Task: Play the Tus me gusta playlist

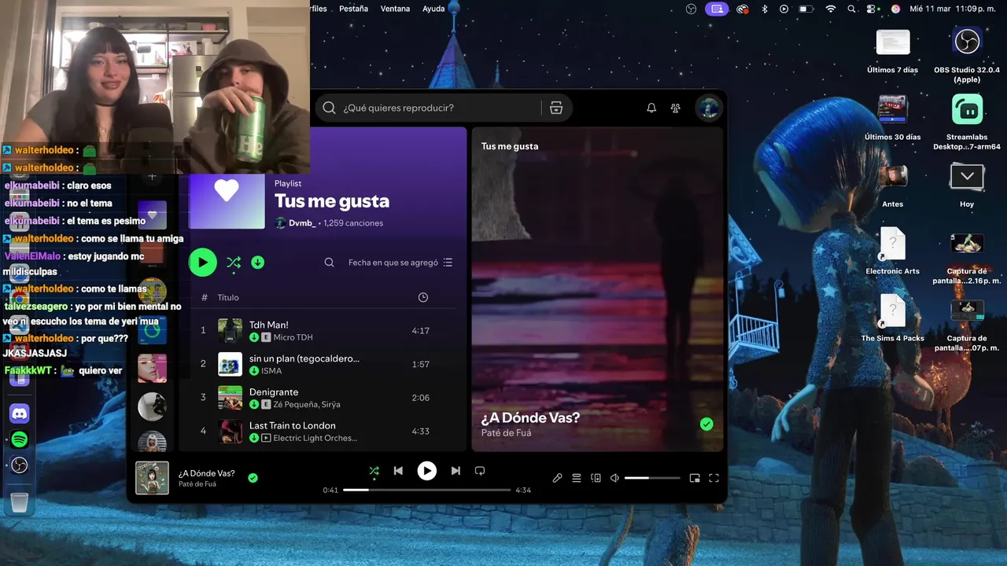Action: (x=203, y=263)
